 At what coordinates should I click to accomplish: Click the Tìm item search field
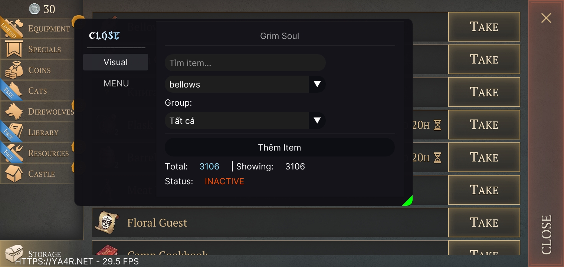(245, 63)
